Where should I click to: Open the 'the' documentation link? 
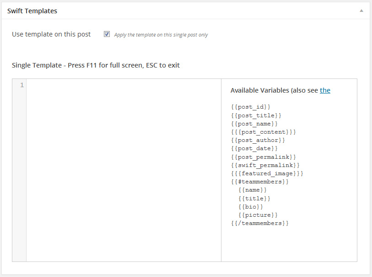pos(325,90)
